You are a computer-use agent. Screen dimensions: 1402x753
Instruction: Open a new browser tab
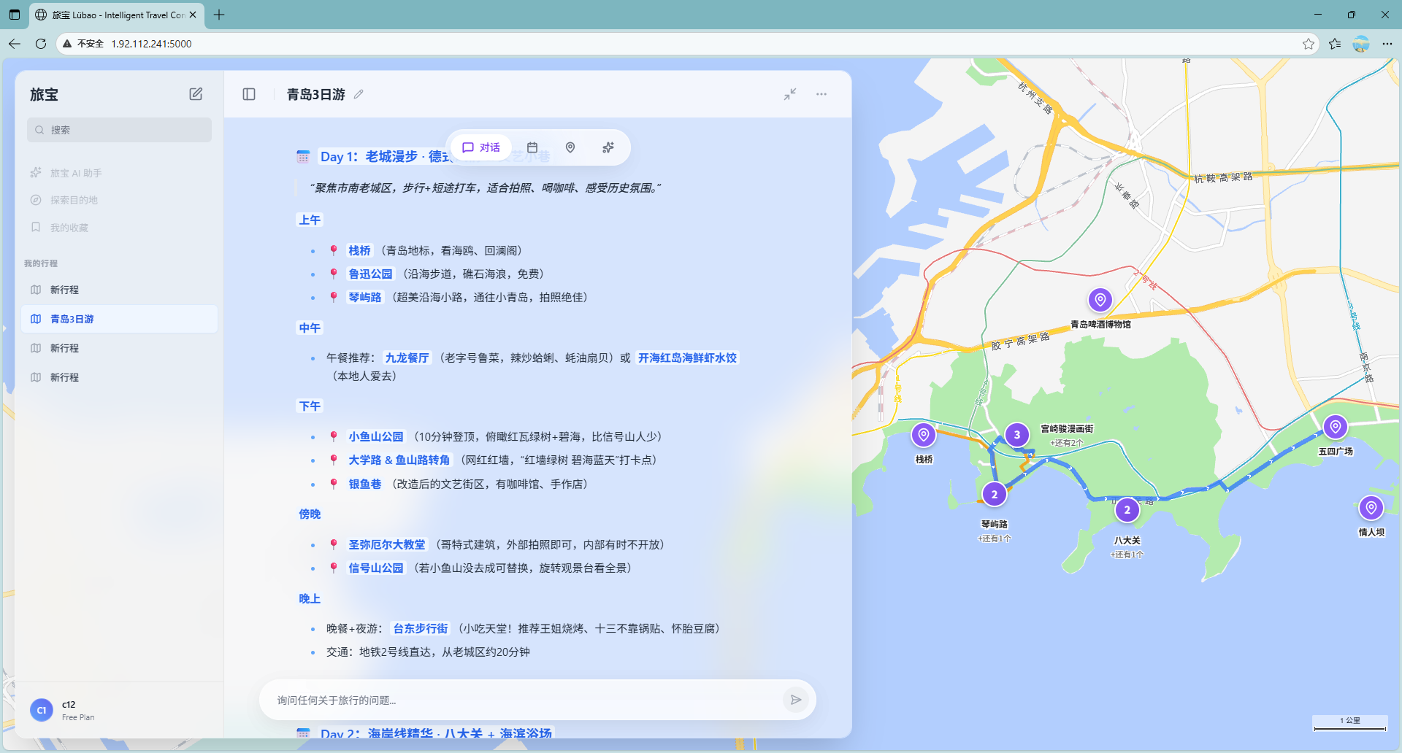[219, 15]
